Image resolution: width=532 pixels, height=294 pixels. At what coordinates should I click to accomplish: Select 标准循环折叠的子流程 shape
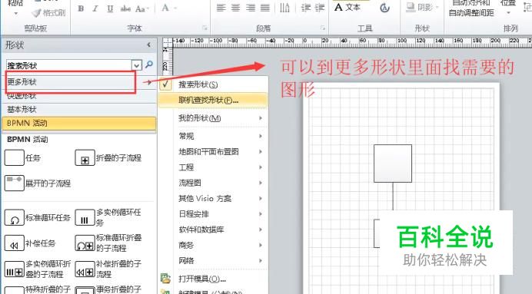click(x=85, y=243)
